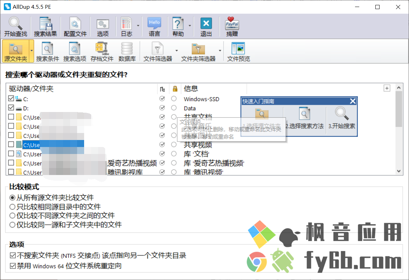Viewport: 409px width, 280px height.
Task: Click the 开始查找 magnifier toolbar icon
Action: [x=15, y=26]
